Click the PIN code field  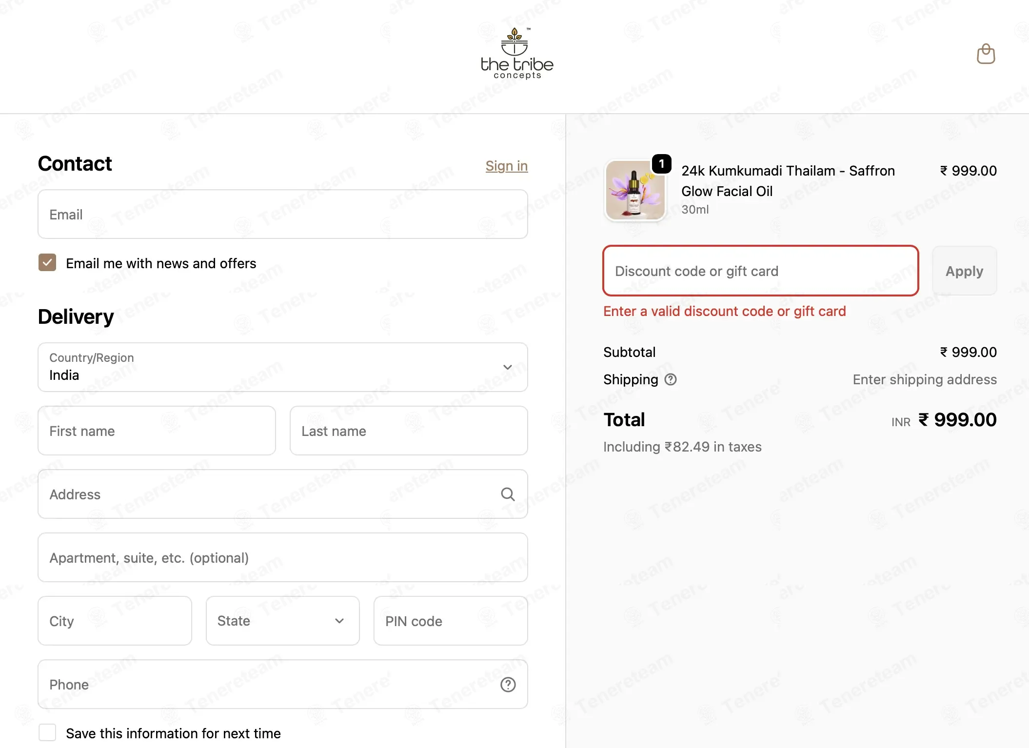451,621
